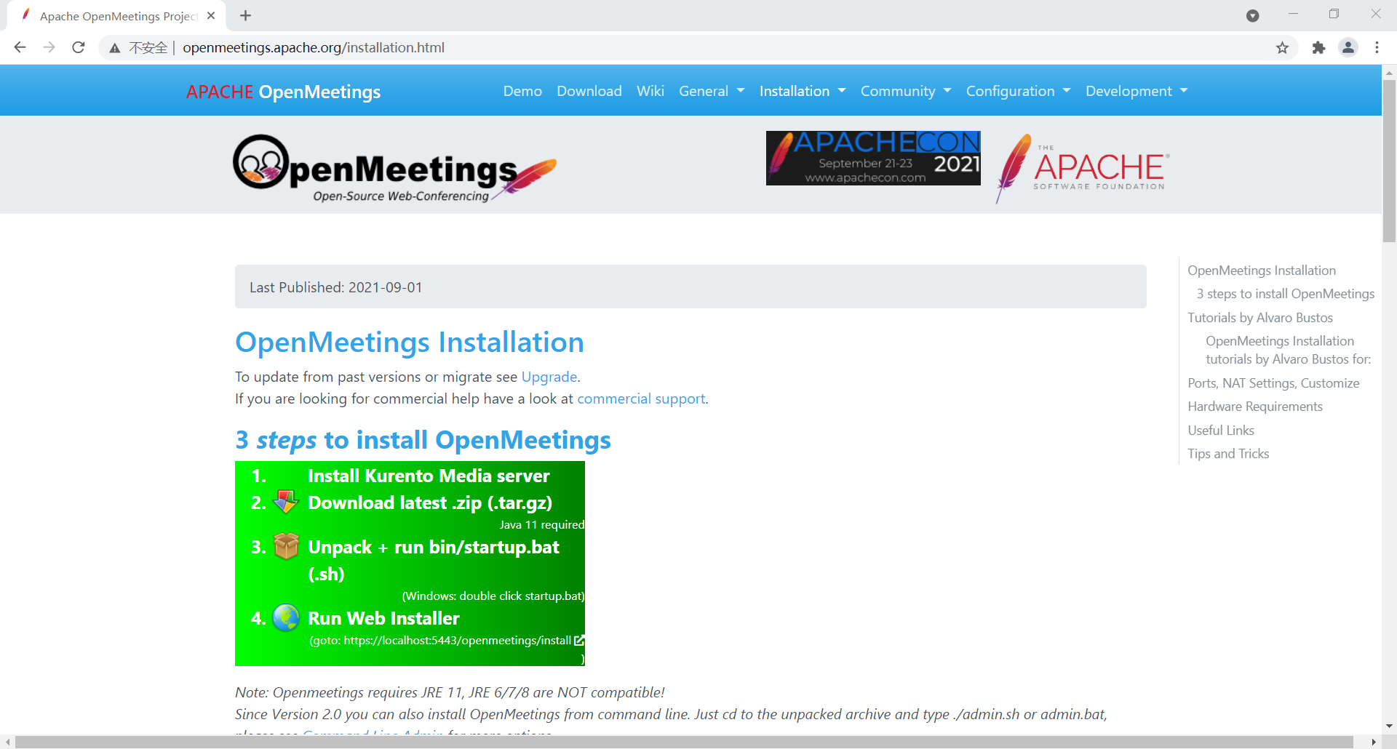Screen dimensions: 1397x749
Task: Jump to Tips and Tricks section
Action: click(x=1228, y=454)
